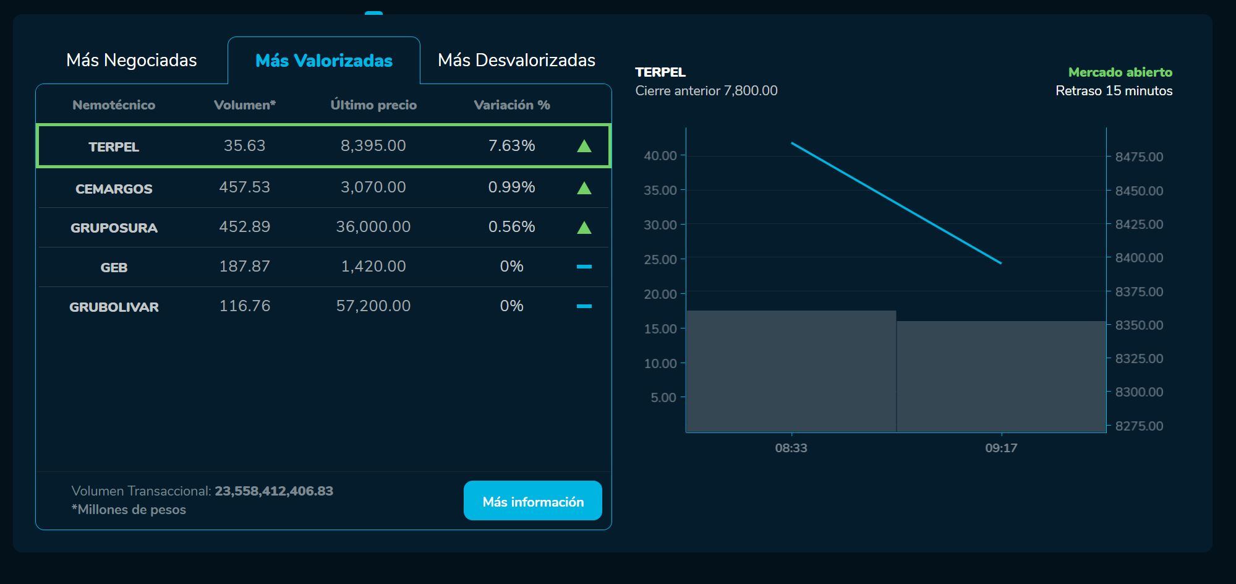Pick the GEB stock name
This screenshot has height=584, width=1236.
point(114,267)
